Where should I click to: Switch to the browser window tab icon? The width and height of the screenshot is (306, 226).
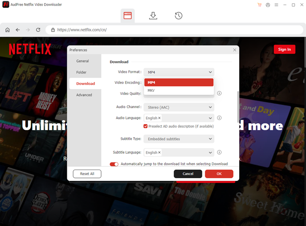tap(128, 16)
